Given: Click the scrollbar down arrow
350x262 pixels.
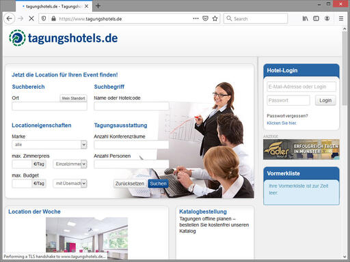Looking at the screenshot, I should 345,257.
